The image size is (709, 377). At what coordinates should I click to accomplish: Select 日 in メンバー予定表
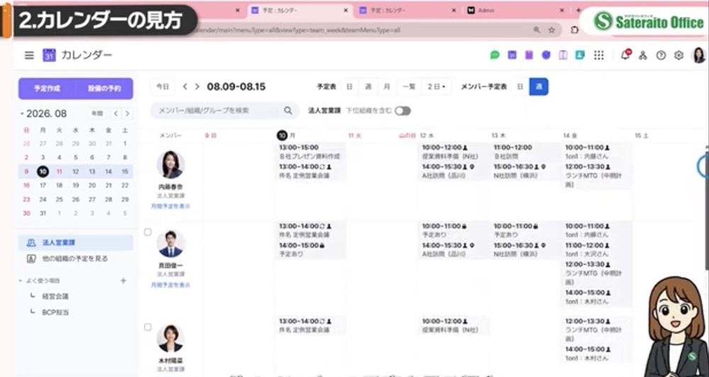(520, 86)
